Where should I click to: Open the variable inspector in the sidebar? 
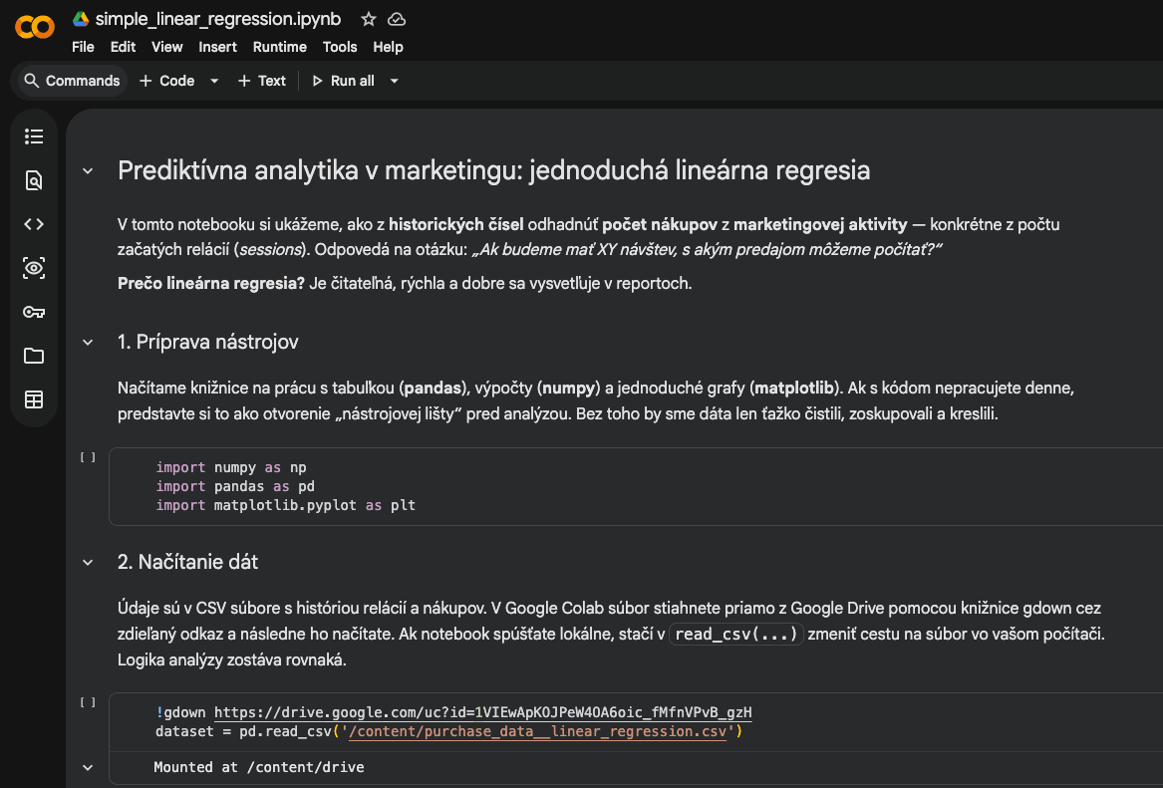(34, 268)
